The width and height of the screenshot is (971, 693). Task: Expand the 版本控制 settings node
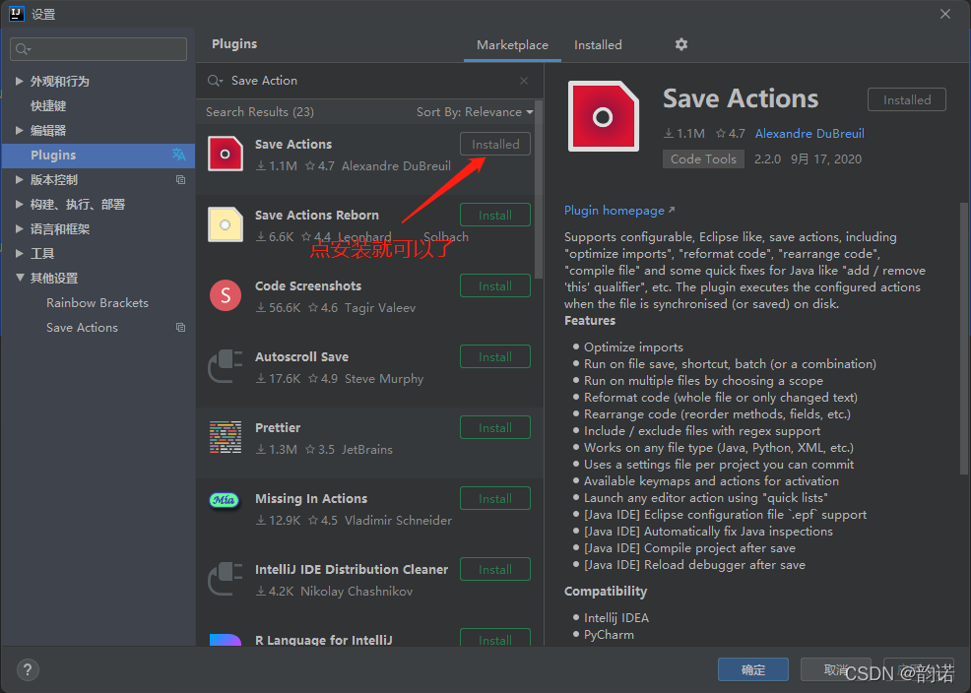coord(19,179)
